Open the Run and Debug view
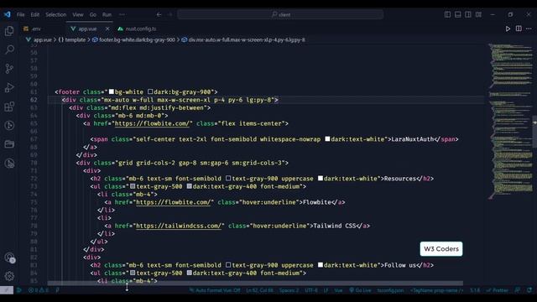This screenshot has height=302, width=537. 9,87
